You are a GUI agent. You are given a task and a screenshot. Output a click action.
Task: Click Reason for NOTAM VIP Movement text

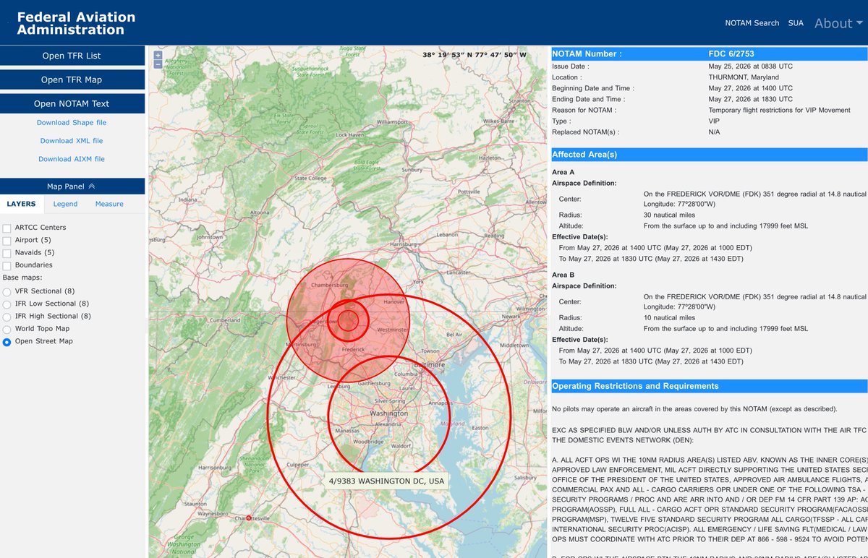[x=780, y=111]
